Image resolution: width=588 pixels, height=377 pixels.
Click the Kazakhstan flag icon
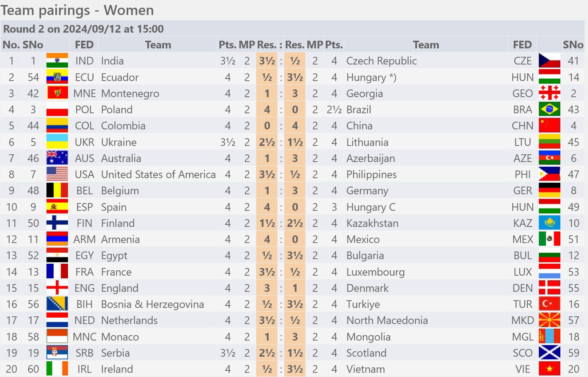click(x=549, y=223)
